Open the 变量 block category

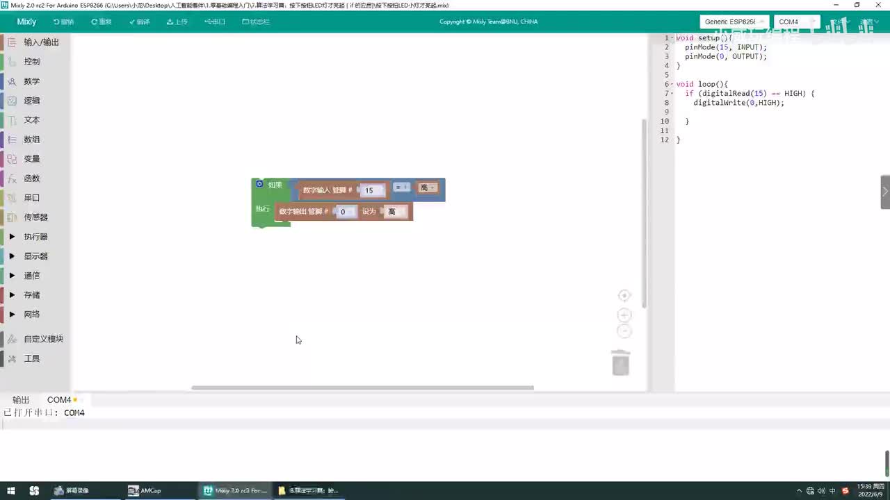pos(35,159)
